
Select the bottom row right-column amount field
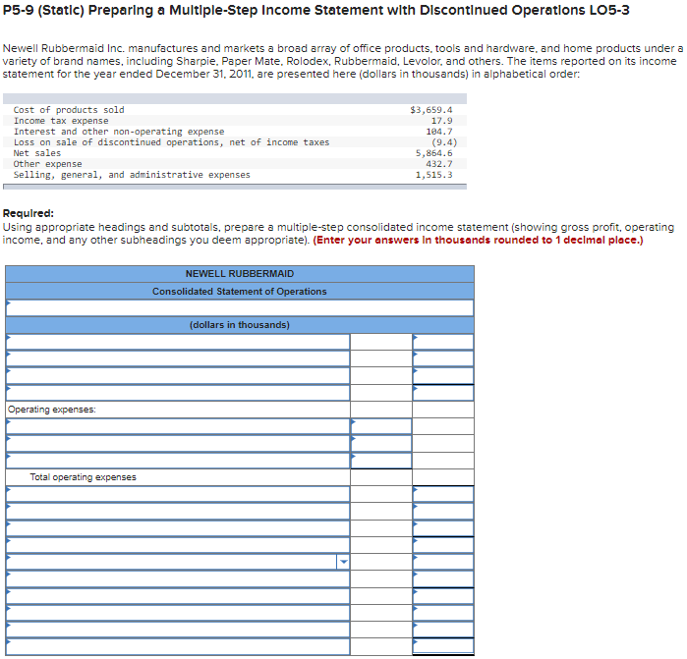(x=443, y=646)
